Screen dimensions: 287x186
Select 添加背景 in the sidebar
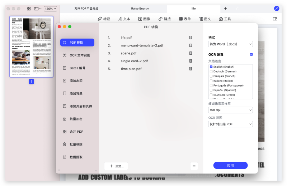point(77,93)
